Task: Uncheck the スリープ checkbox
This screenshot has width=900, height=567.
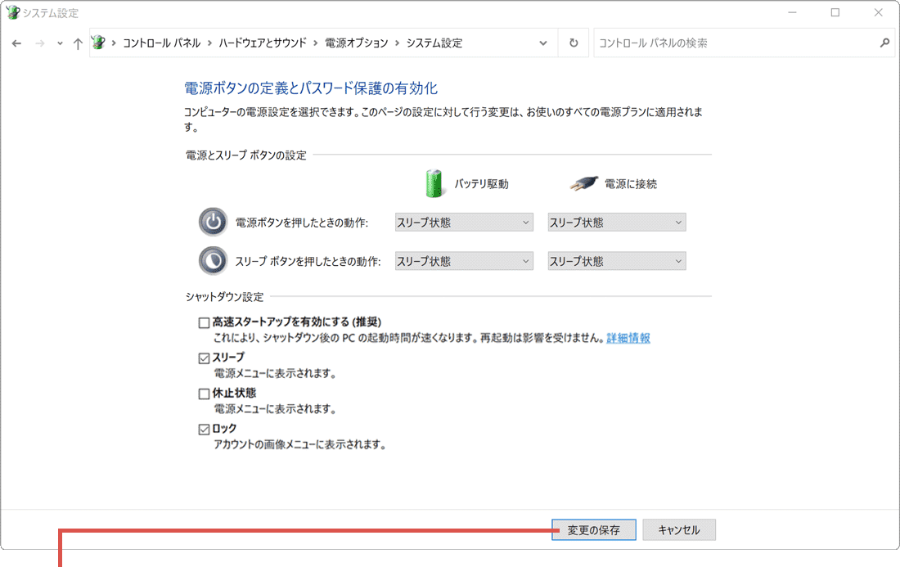Action: [205, 358]
